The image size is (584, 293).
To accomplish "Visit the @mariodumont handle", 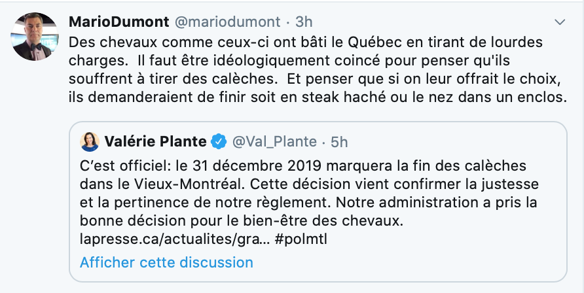I will pos(228,22).
